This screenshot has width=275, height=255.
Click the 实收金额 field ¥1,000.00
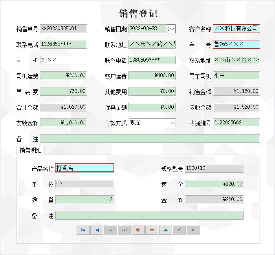64,123
